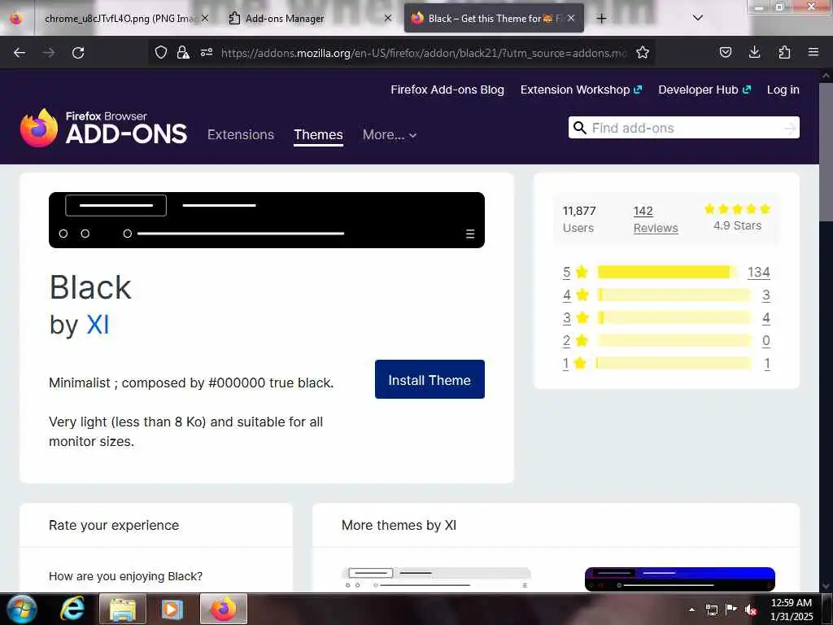This screenshot has width=833, height=625.
Task: Open the 134 five-star reviews count
Action: pos(759,272)
